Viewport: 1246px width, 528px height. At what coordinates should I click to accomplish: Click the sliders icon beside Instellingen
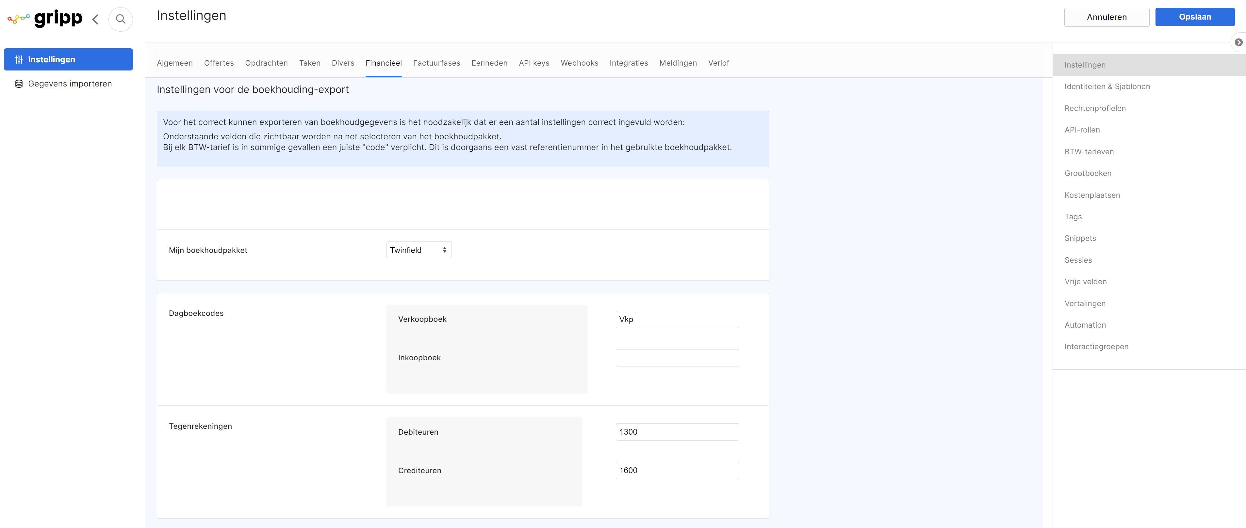point(19,59)
